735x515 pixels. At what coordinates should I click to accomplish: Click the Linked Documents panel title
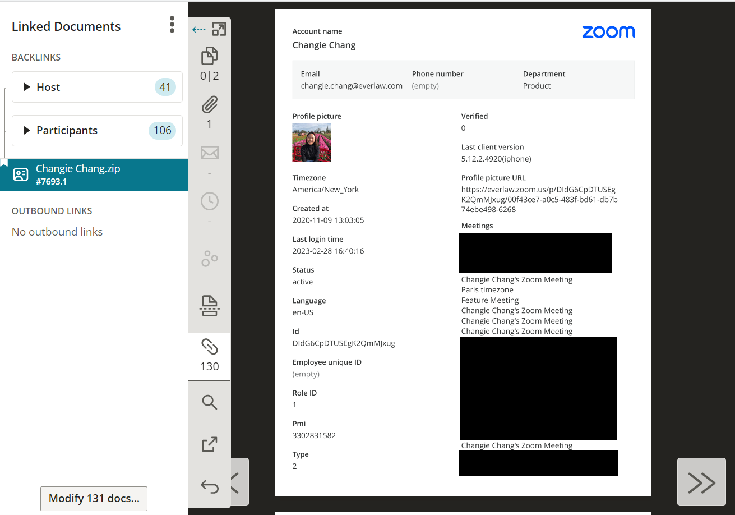click(x=66, y=26)
